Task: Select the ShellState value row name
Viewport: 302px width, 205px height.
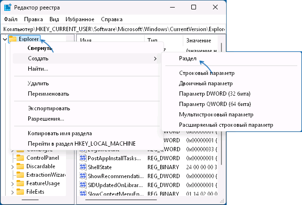Action: click(x=99, y=167)
